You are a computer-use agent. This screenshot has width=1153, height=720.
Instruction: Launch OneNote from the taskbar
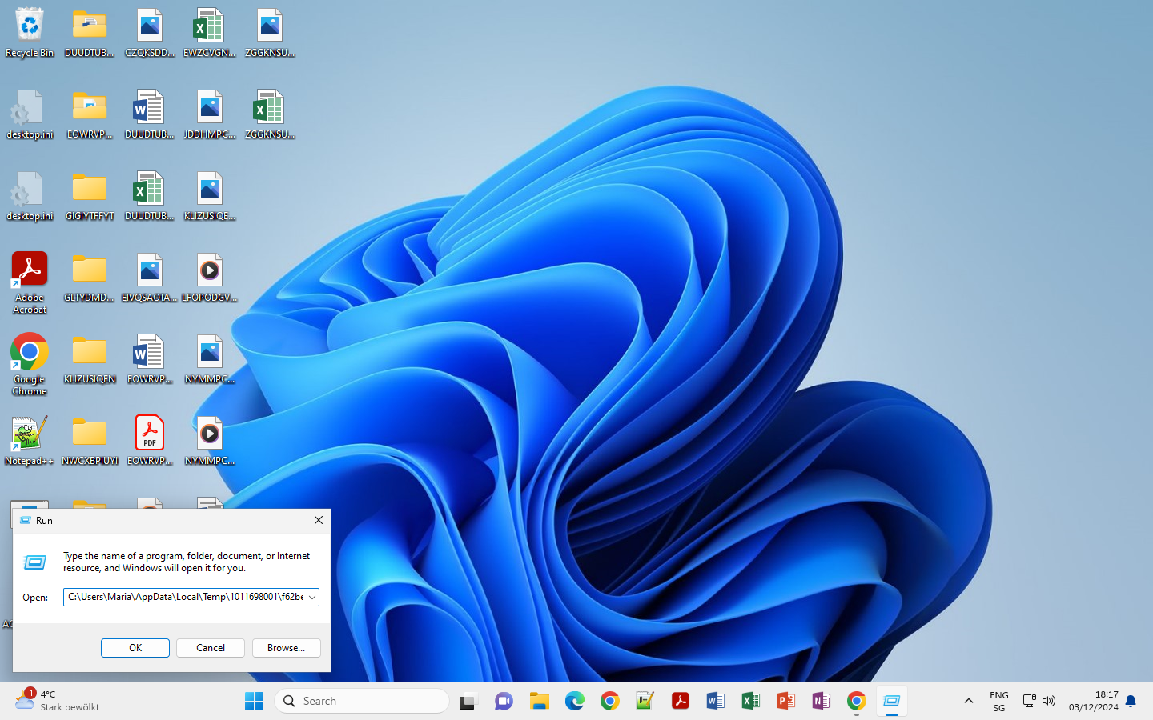[x=821, y=702]
